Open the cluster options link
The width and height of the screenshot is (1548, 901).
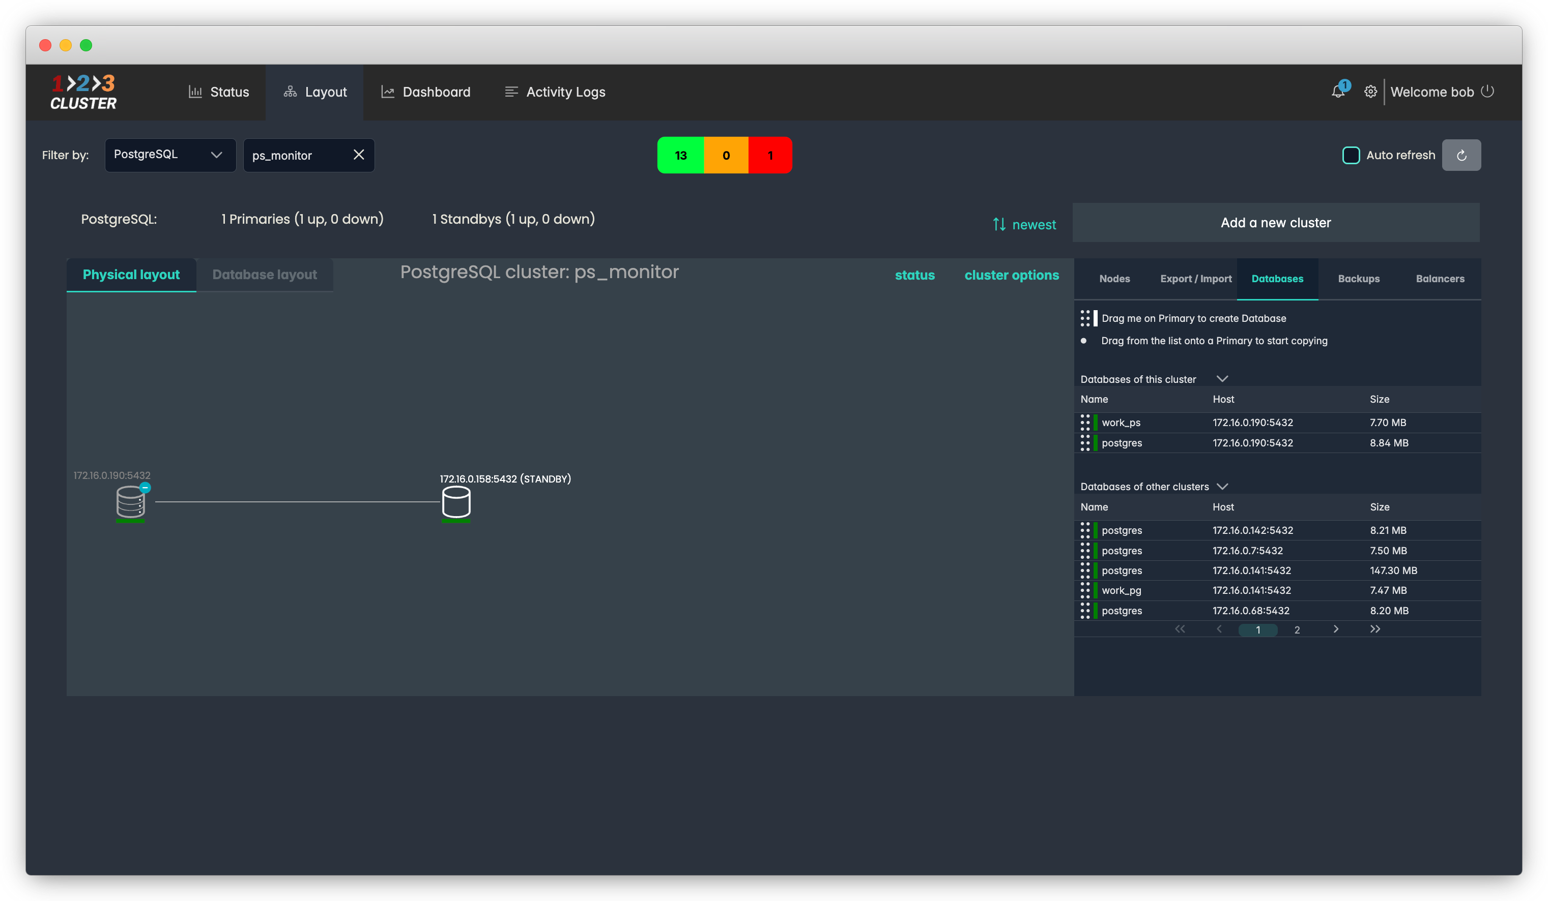pos(1011,275)
